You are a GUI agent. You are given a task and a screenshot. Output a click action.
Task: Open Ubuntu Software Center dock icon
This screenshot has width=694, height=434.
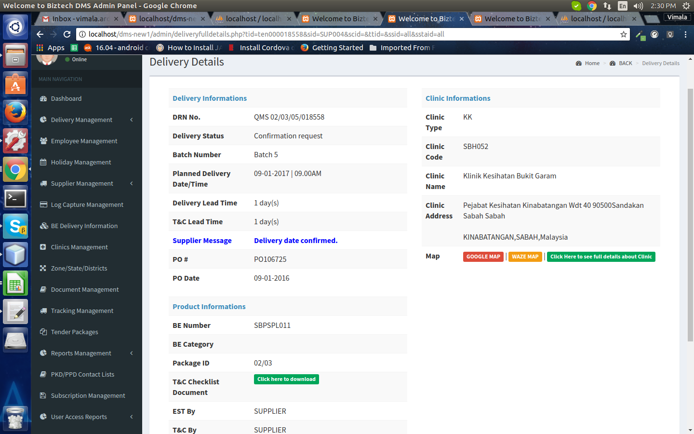pos(15,84)
